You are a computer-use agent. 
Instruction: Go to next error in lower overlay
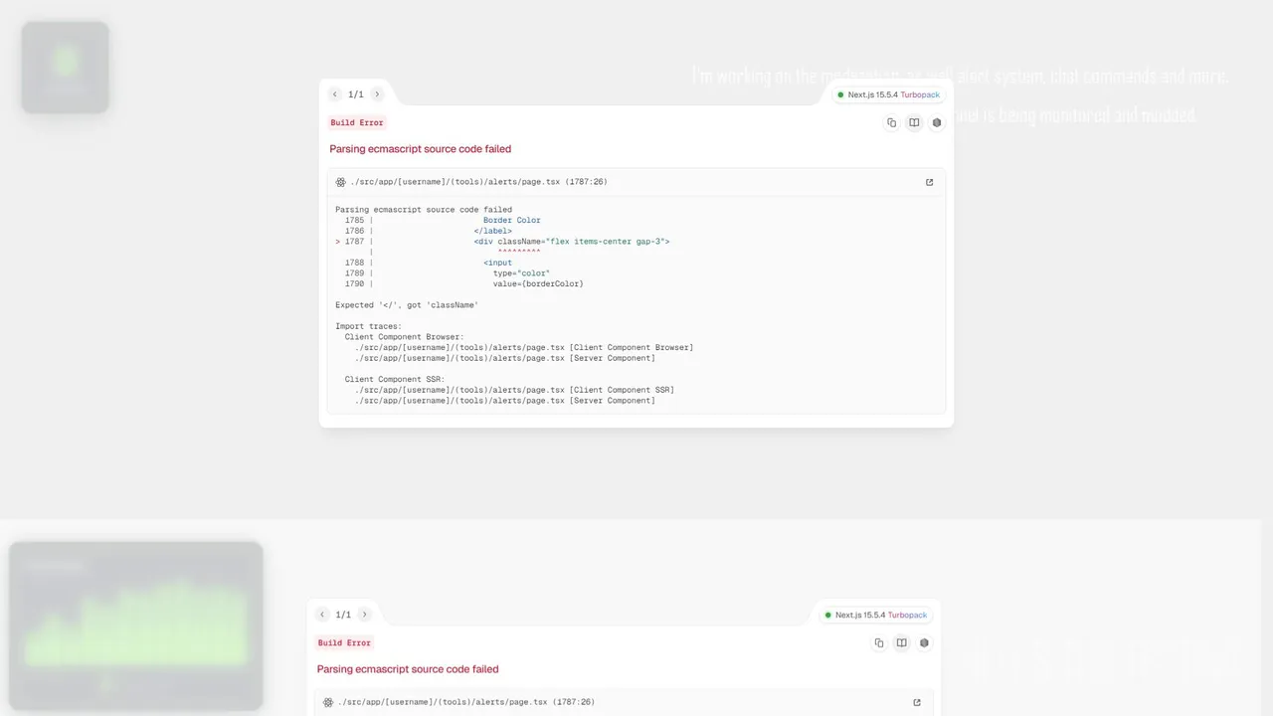364,615
